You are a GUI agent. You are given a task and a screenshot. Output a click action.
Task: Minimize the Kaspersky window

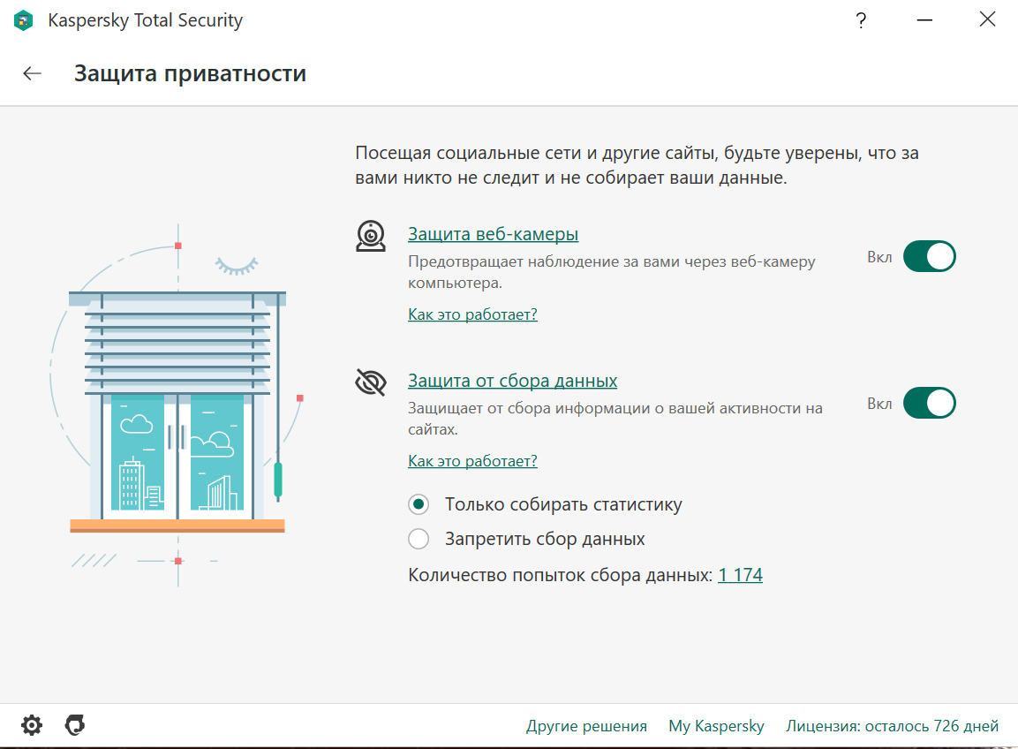pyautogui.click(x=924, y=20)
